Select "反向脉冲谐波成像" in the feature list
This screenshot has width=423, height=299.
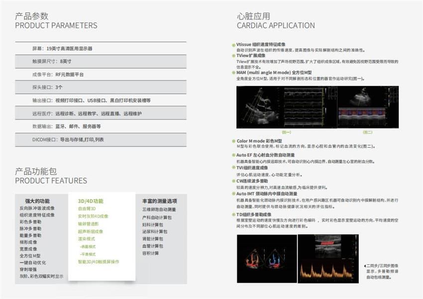37,208
